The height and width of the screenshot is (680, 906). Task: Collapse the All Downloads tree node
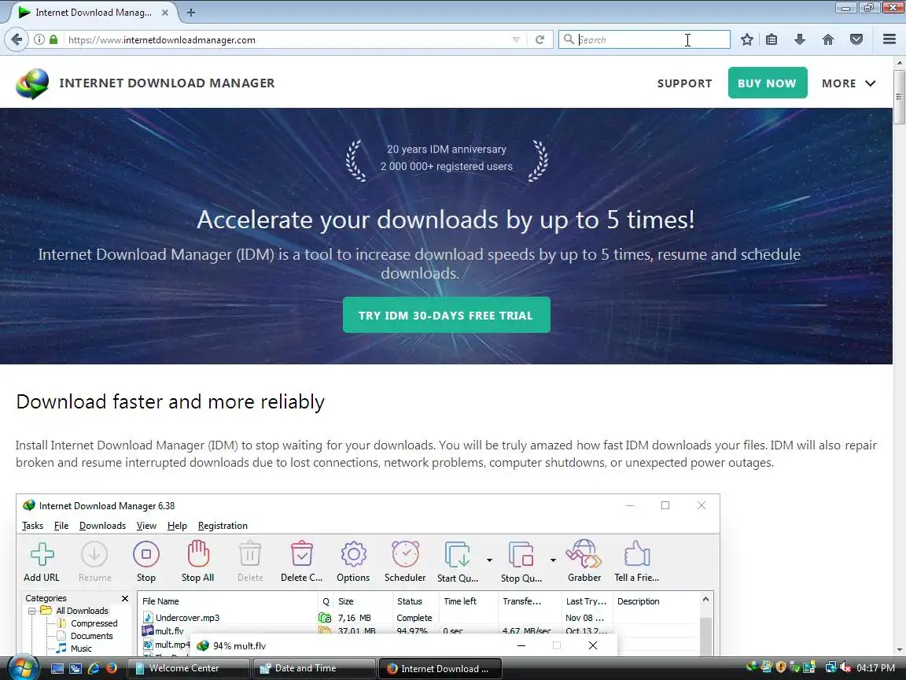click(x=32, y=612)
